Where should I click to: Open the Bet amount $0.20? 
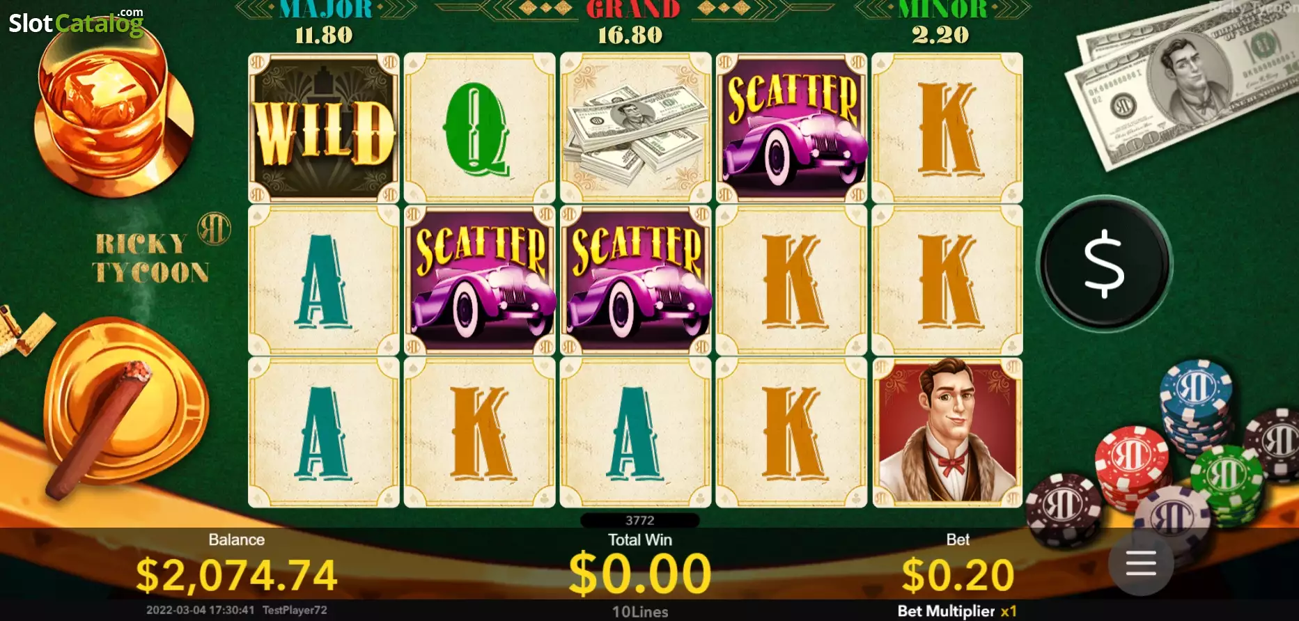pos(958,576)
